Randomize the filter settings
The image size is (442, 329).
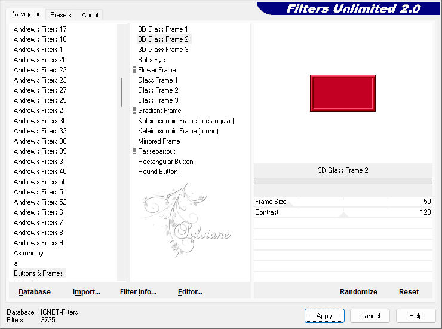coord(358,292)
